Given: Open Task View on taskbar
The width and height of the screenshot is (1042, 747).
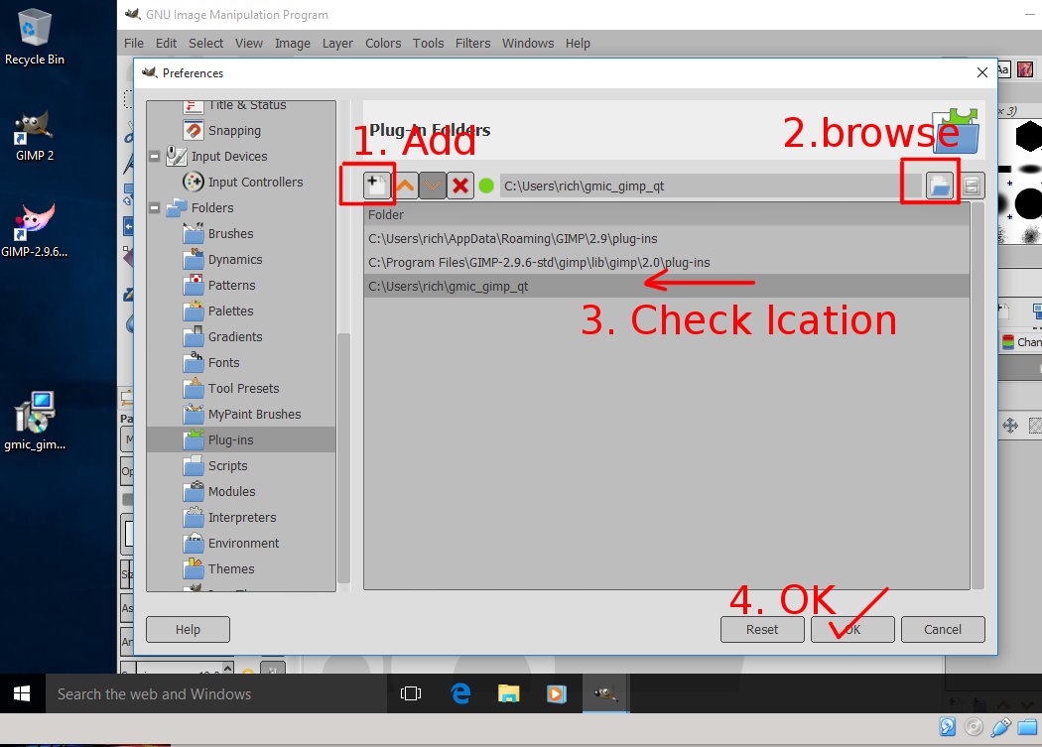Looking at the screenshot, I should point(411,693).
